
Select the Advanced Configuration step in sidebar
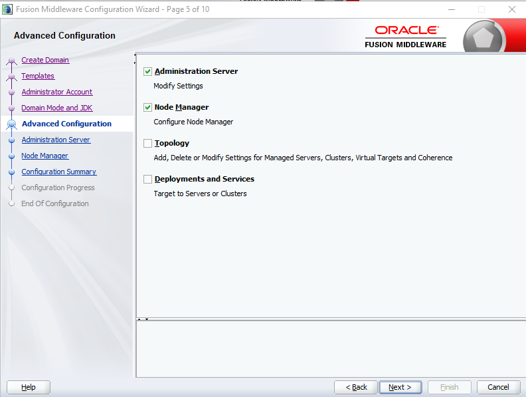[x=66, y=124]
